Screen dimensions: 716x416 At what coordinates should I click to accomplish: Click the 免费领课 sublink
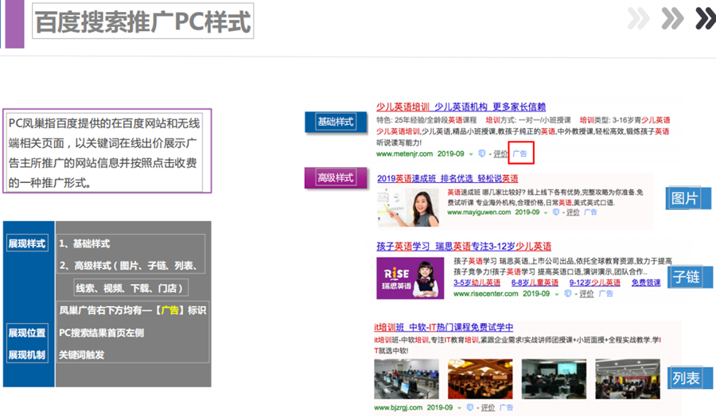646,282
